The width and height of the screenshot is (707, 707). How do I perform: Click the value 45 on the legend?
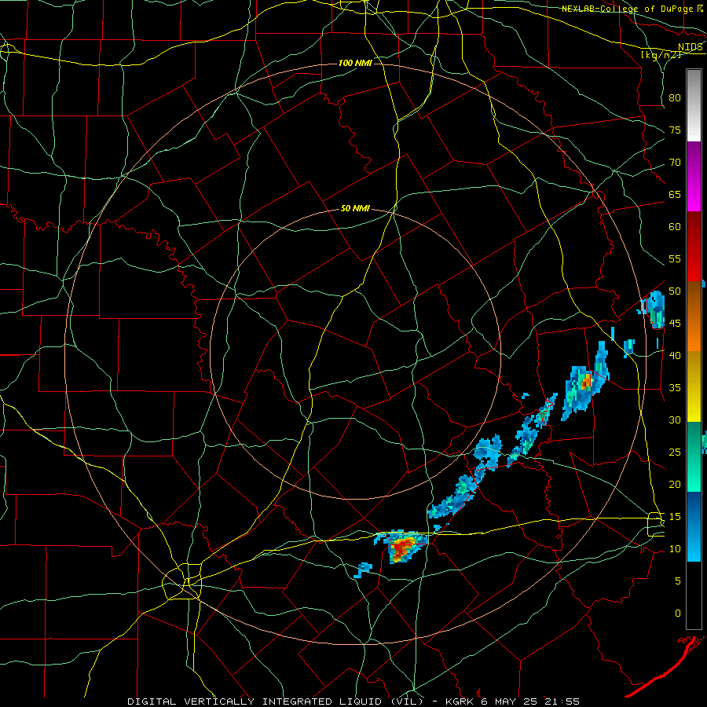(x=675, y=324)
